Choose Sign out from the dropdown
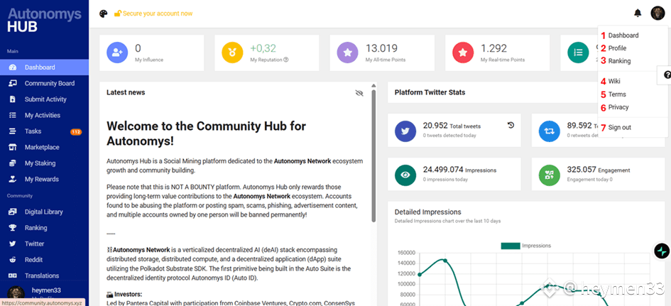Viewport: 671px width, 306px height. [x=619, y=127]
